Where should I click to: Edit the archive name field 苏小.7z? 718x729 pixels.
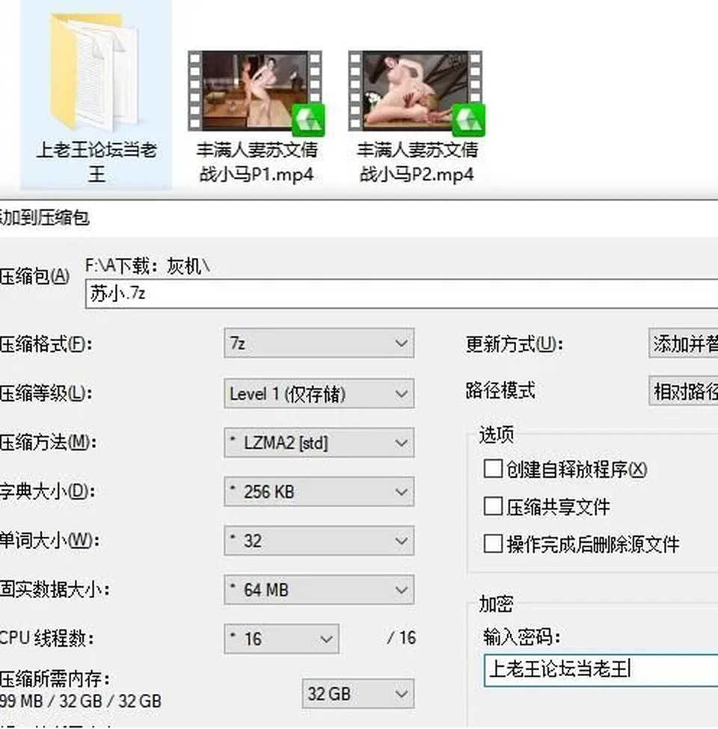click(x=402, y=294)
